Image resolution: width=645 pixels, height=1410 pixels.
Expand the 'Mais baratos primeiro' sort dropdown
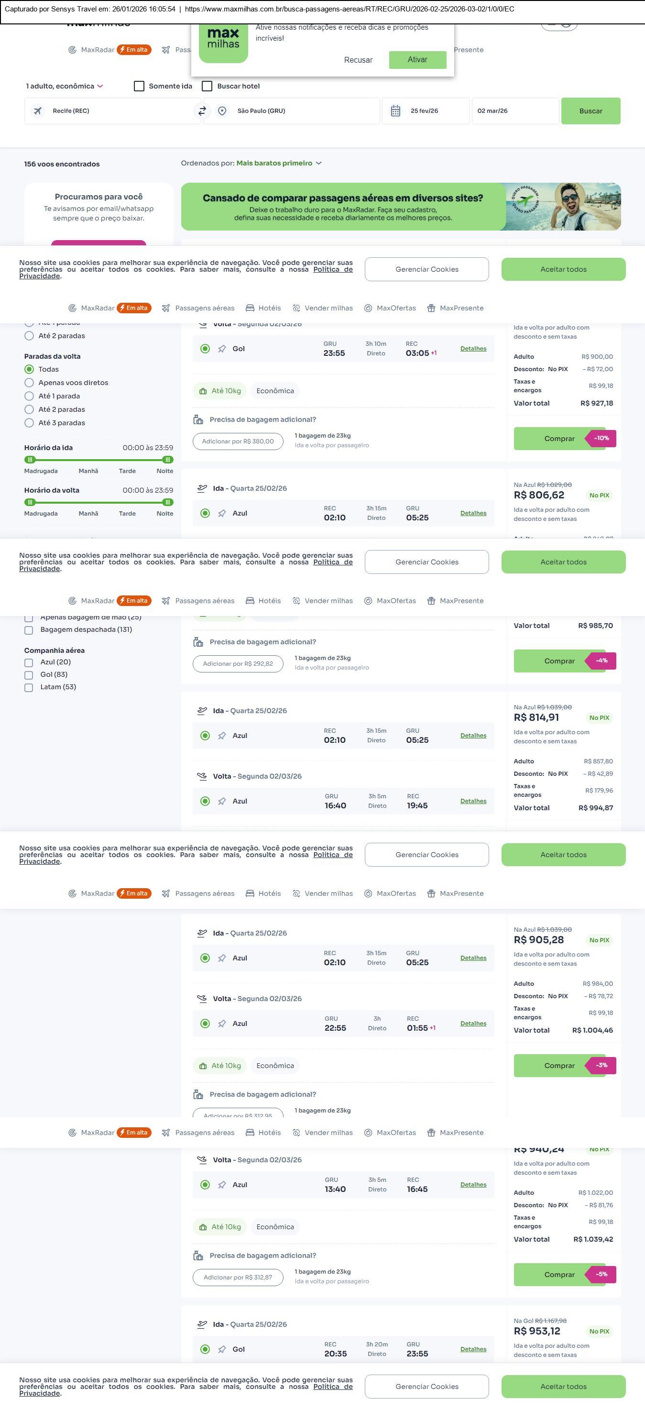[x=279, y=163]
